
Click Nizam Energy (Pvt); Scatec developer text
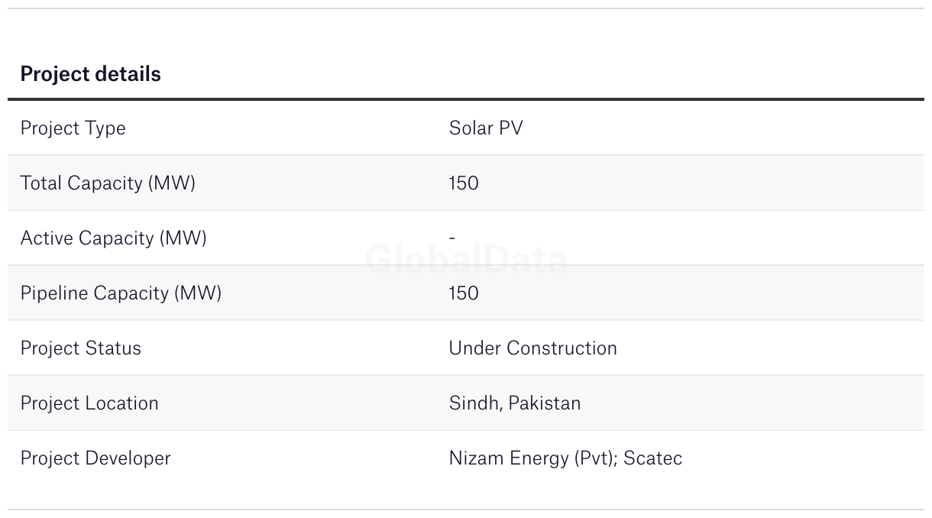click(x=565, y=458)
